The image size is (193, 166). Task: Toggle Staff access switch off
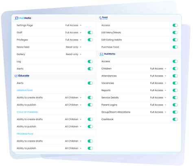coord(90,33)
